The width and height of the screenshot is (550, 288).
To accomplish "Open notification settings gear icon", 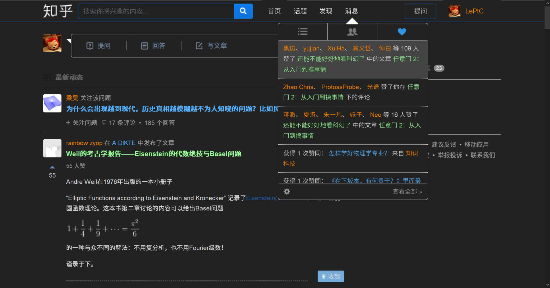I will [287, 191].
